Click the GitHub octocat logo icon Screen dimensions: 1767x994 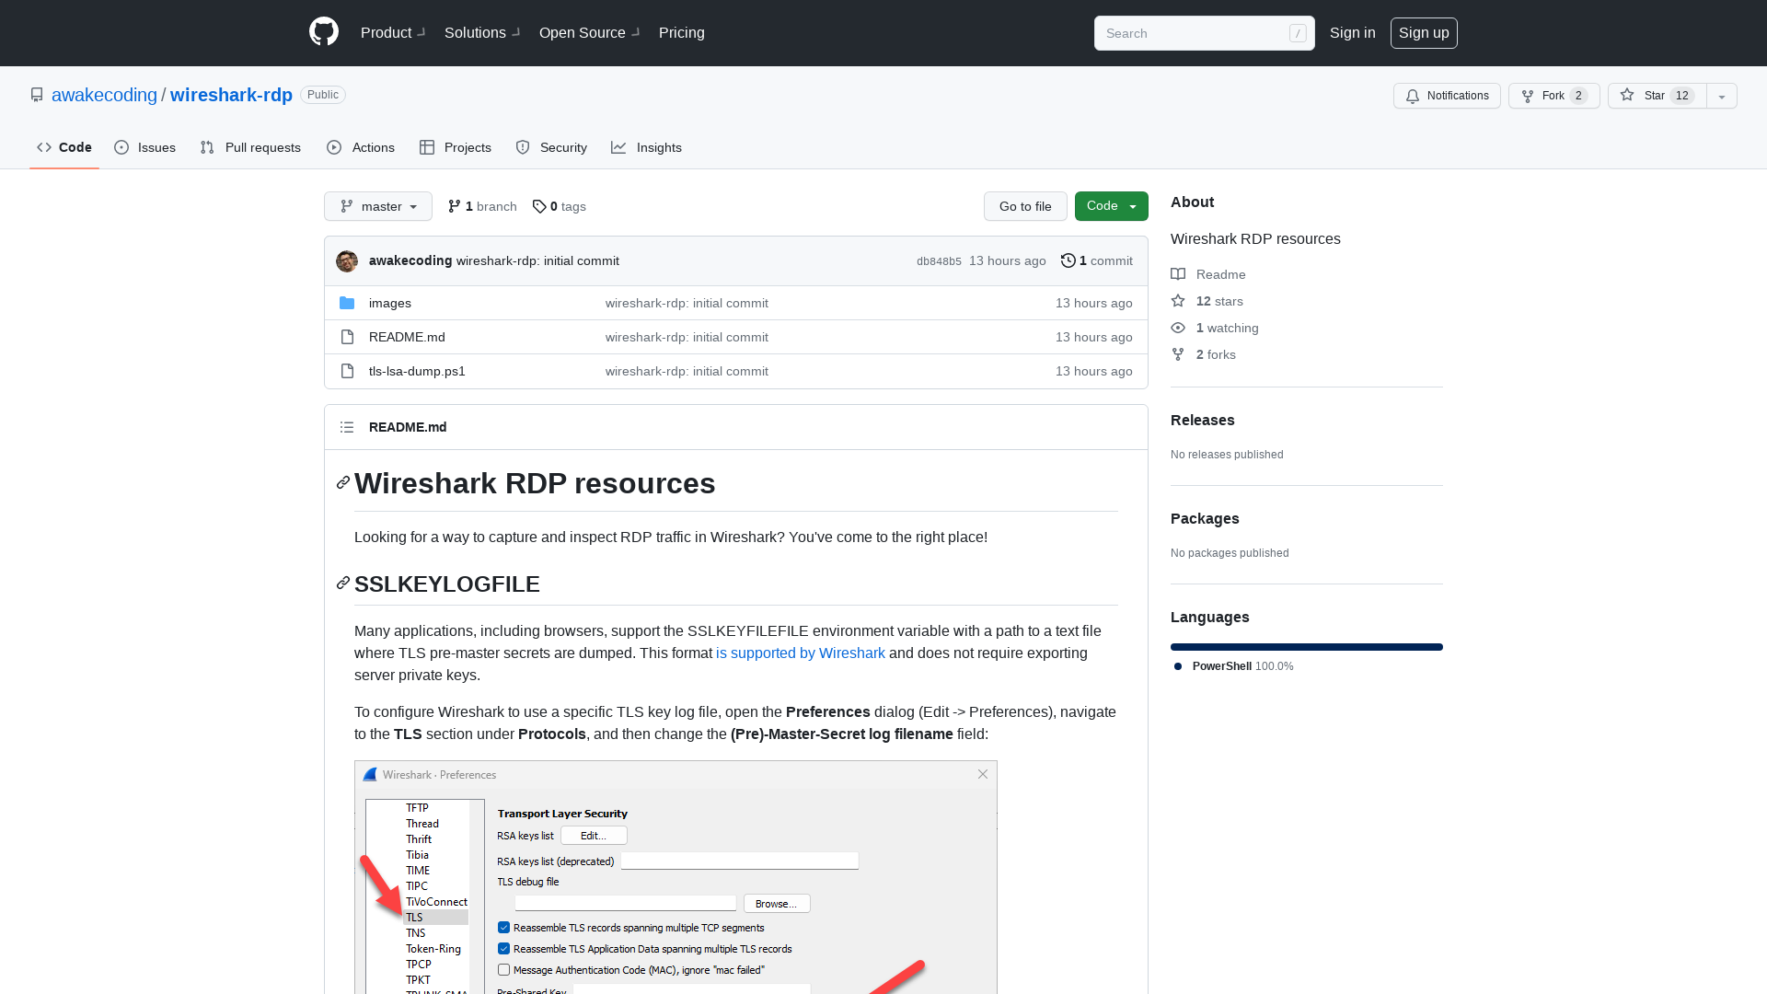click(x=323, y=33)
